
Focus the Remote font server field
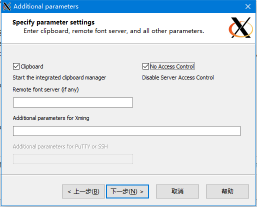coord(73,102)
